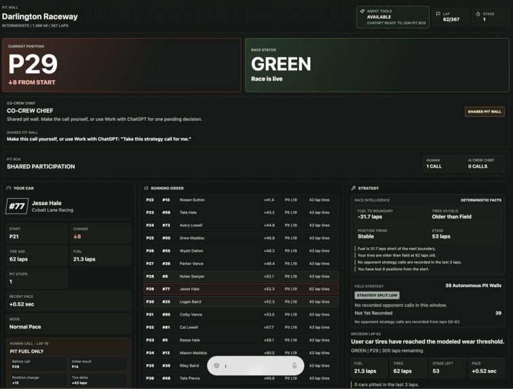Click the '↓8 FROM START' label

point(32,83)
